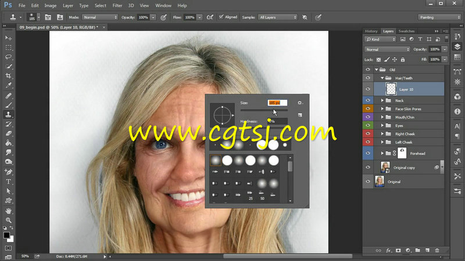
Task: Select the Eraser tool
Action: [8, 133]
